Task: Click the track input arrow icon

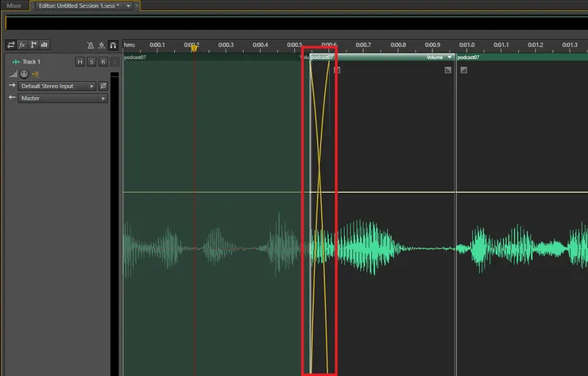Action: tap(12, 85)
